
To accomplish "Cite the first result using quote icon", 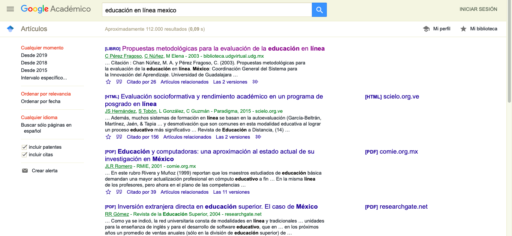I will pyautogui.click(x=119, y=82).
